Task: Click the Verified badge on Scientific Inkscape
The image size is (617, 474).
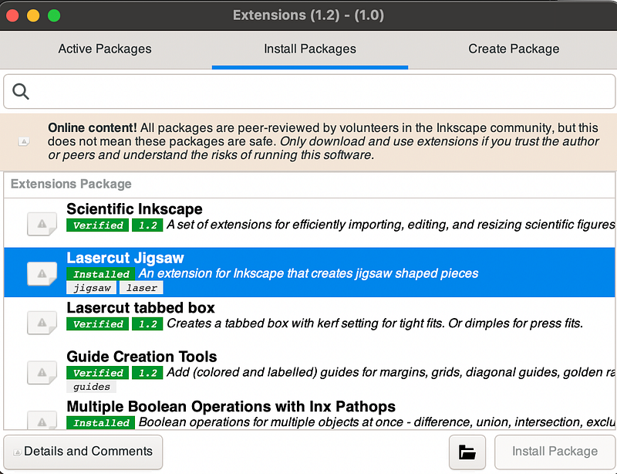Action: click(98, 225)
